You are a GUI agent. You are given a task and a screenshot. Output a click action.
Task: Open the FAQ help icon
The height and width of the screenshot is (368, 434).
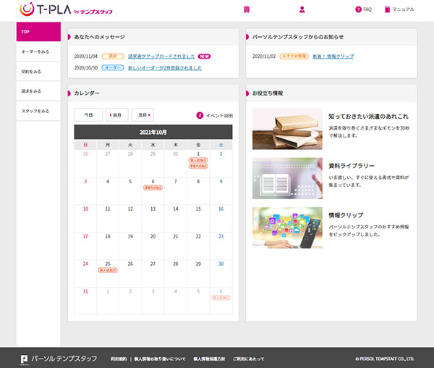tap(358, 9)
